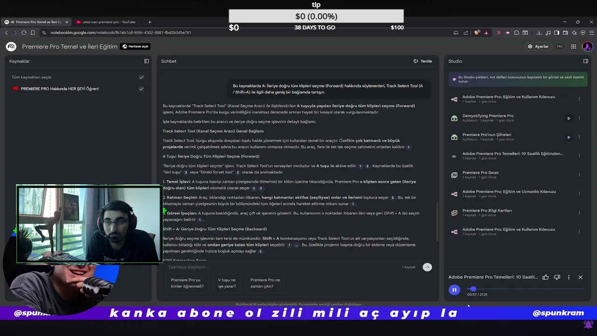Click the Yenile refresh chat button
This screenshot has width=597, height=336.
423,61
